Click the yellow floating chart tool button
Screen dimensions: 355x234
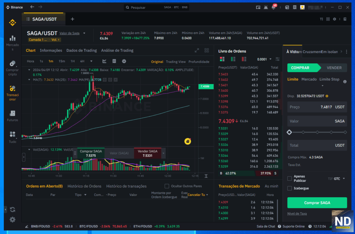click(188, 141)
